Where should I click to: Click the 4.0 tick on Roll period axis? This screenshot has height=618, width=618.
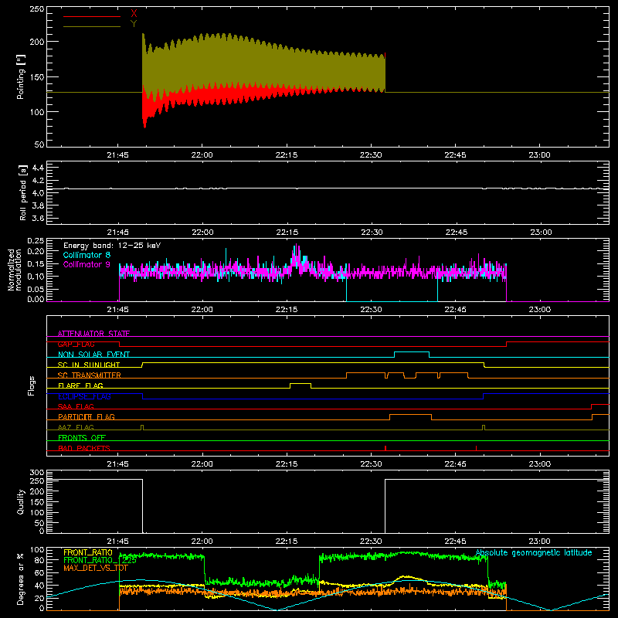tap(37, 193)
